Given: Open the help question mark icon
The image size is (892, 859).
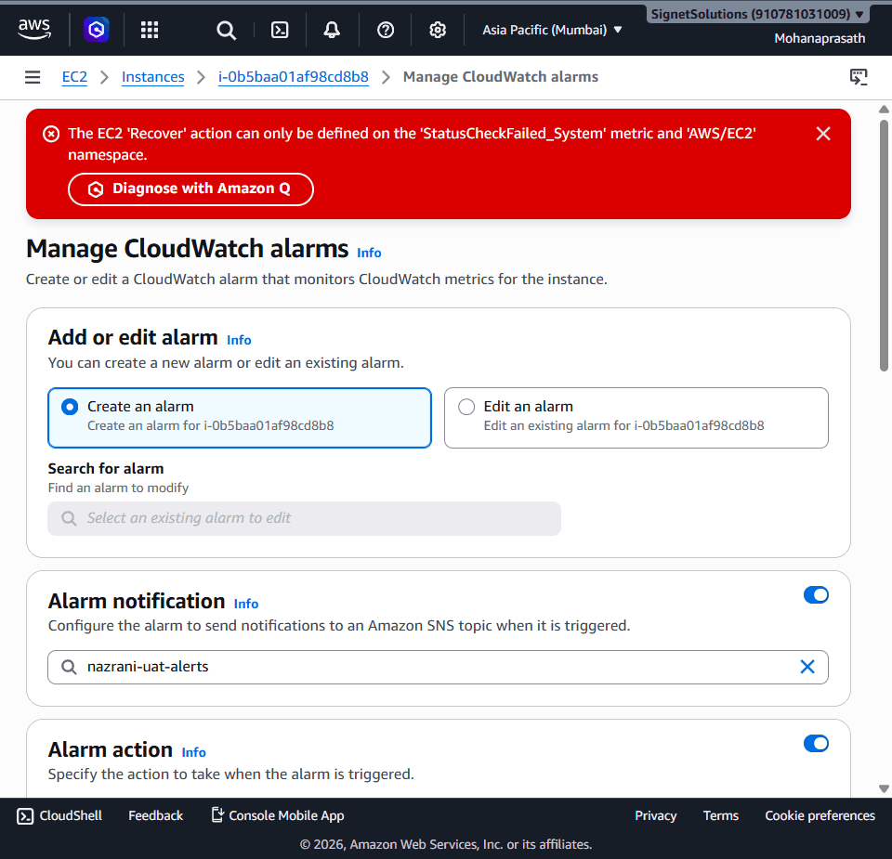Looking at the screenshot, I should pos(386,30).
